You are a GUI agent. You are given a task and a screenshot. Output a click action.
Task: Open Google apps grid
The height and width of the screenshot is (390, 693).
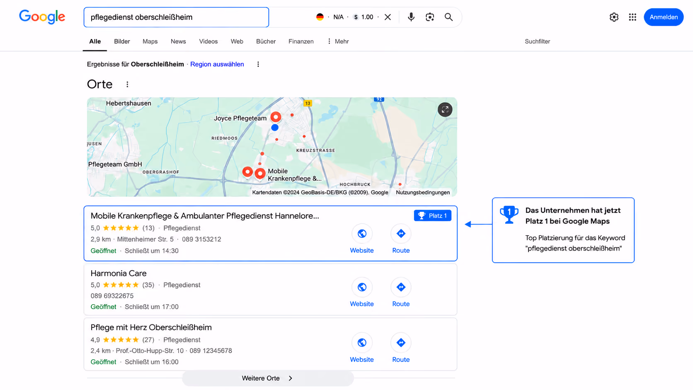[632, 17]
